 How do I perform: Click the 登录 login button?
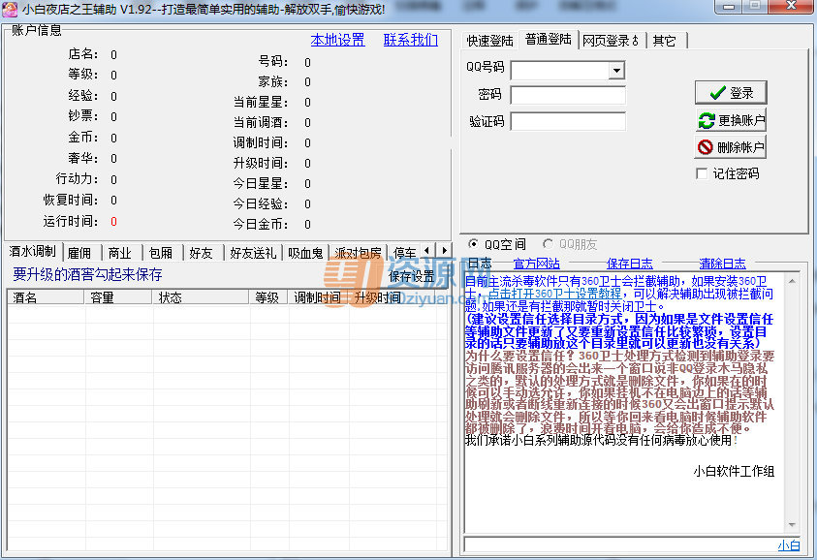pyautogui.click(x=731, y=93)
